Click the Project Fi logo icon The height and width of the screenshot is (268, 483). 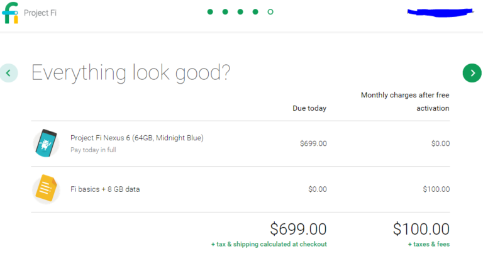[x=10, y=13]
